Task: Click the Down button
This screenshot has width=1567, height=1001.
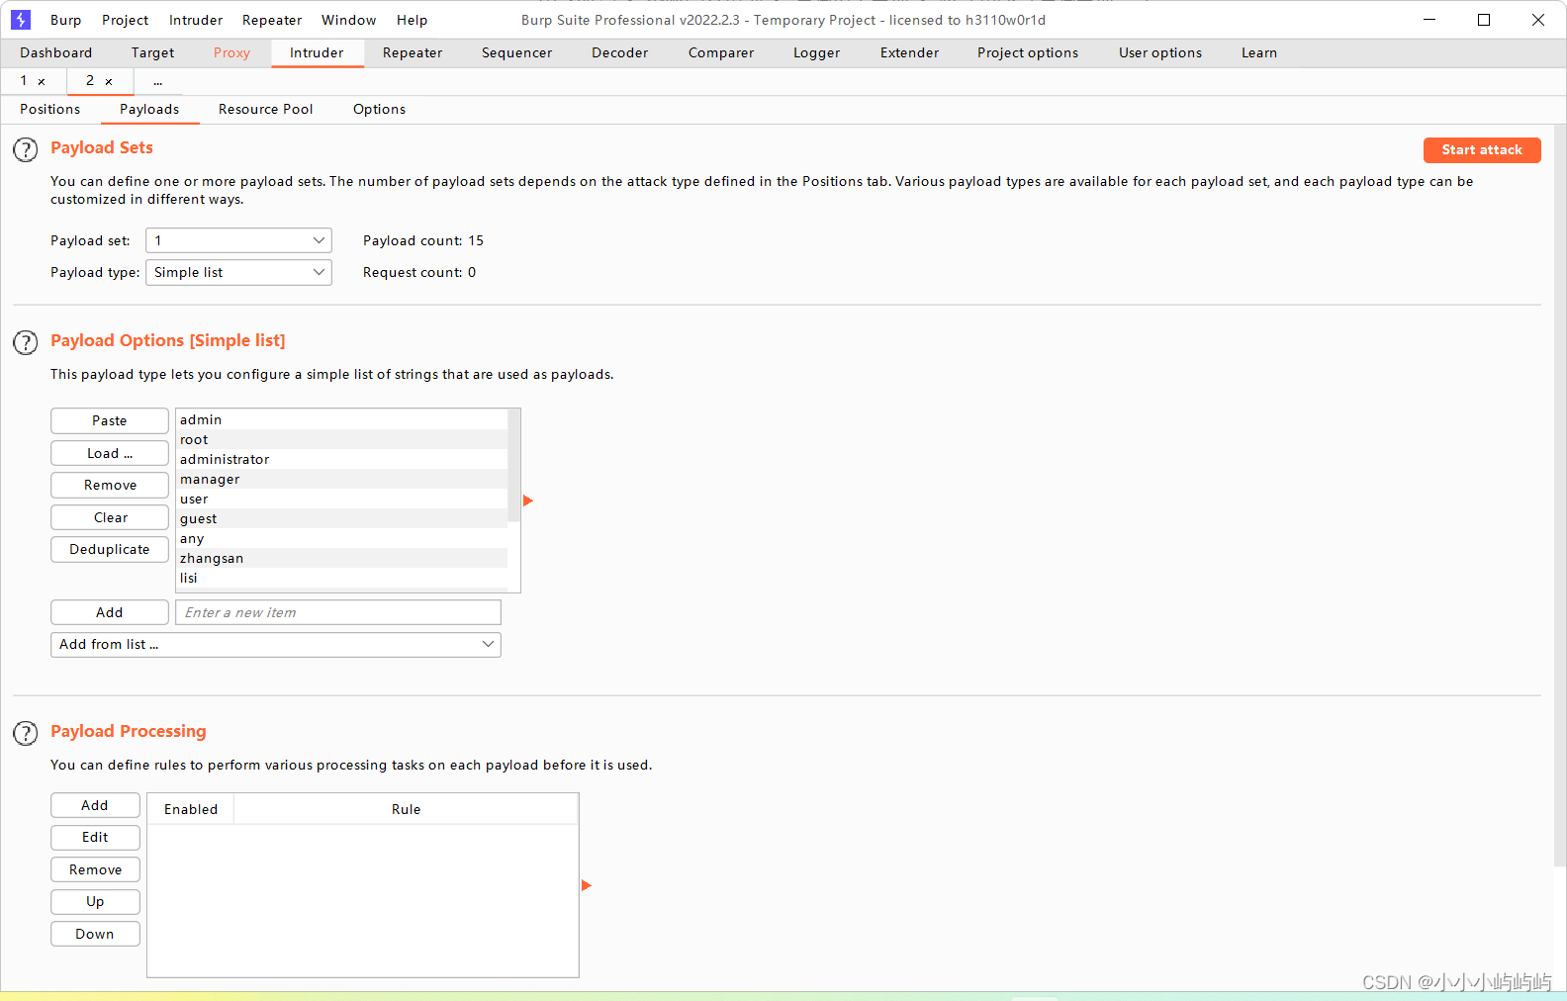Action: pyautogui.click(x=95, y=934)
